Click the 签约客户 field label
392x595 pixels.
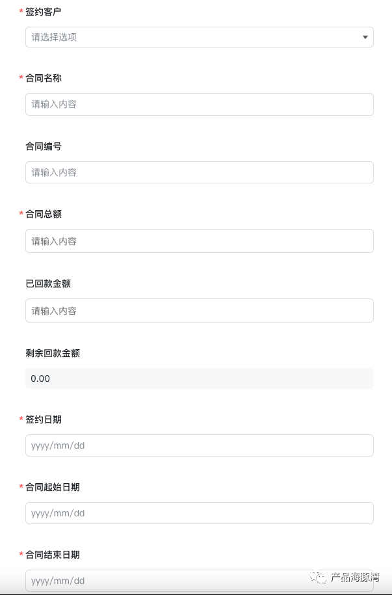44,12
